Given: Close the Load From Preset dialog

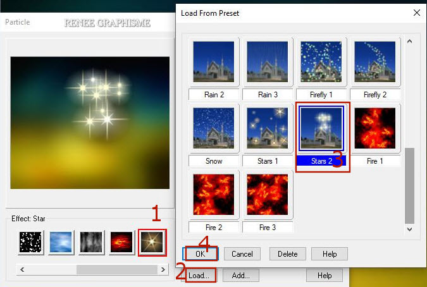Looking at the screenshot, I should click(417, 13).
